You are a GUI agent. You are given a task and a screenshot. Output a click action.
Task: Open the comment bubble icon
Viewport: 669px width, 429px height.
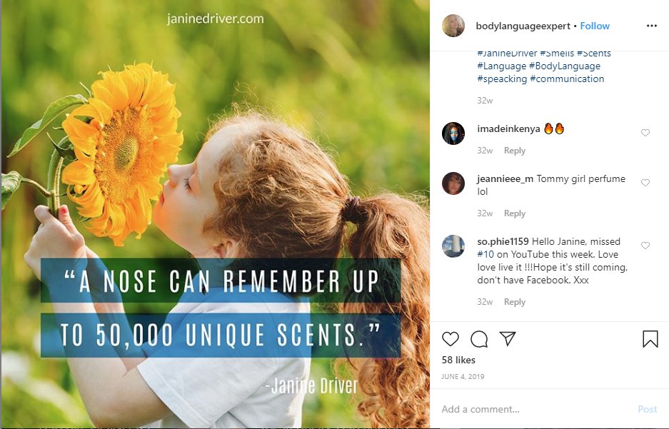tap(479, 339)
